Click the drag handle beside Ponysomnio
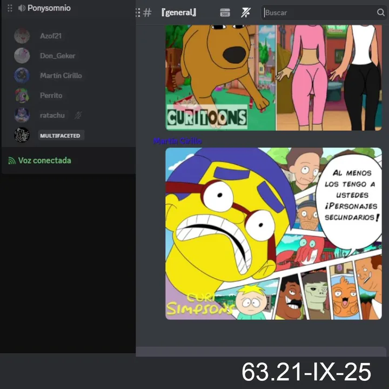This screenshot has width=389, height=389. point(10,8)
